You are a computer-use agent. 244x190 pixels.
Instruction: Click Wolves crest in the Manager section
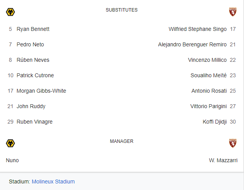click(10, 143)
